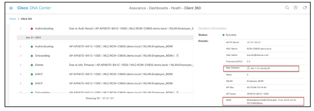Click the red status dot for Authenticating
314x111 pixels.
(32, 29)
